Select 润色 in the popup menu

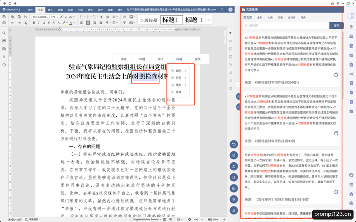pos(179,71)
